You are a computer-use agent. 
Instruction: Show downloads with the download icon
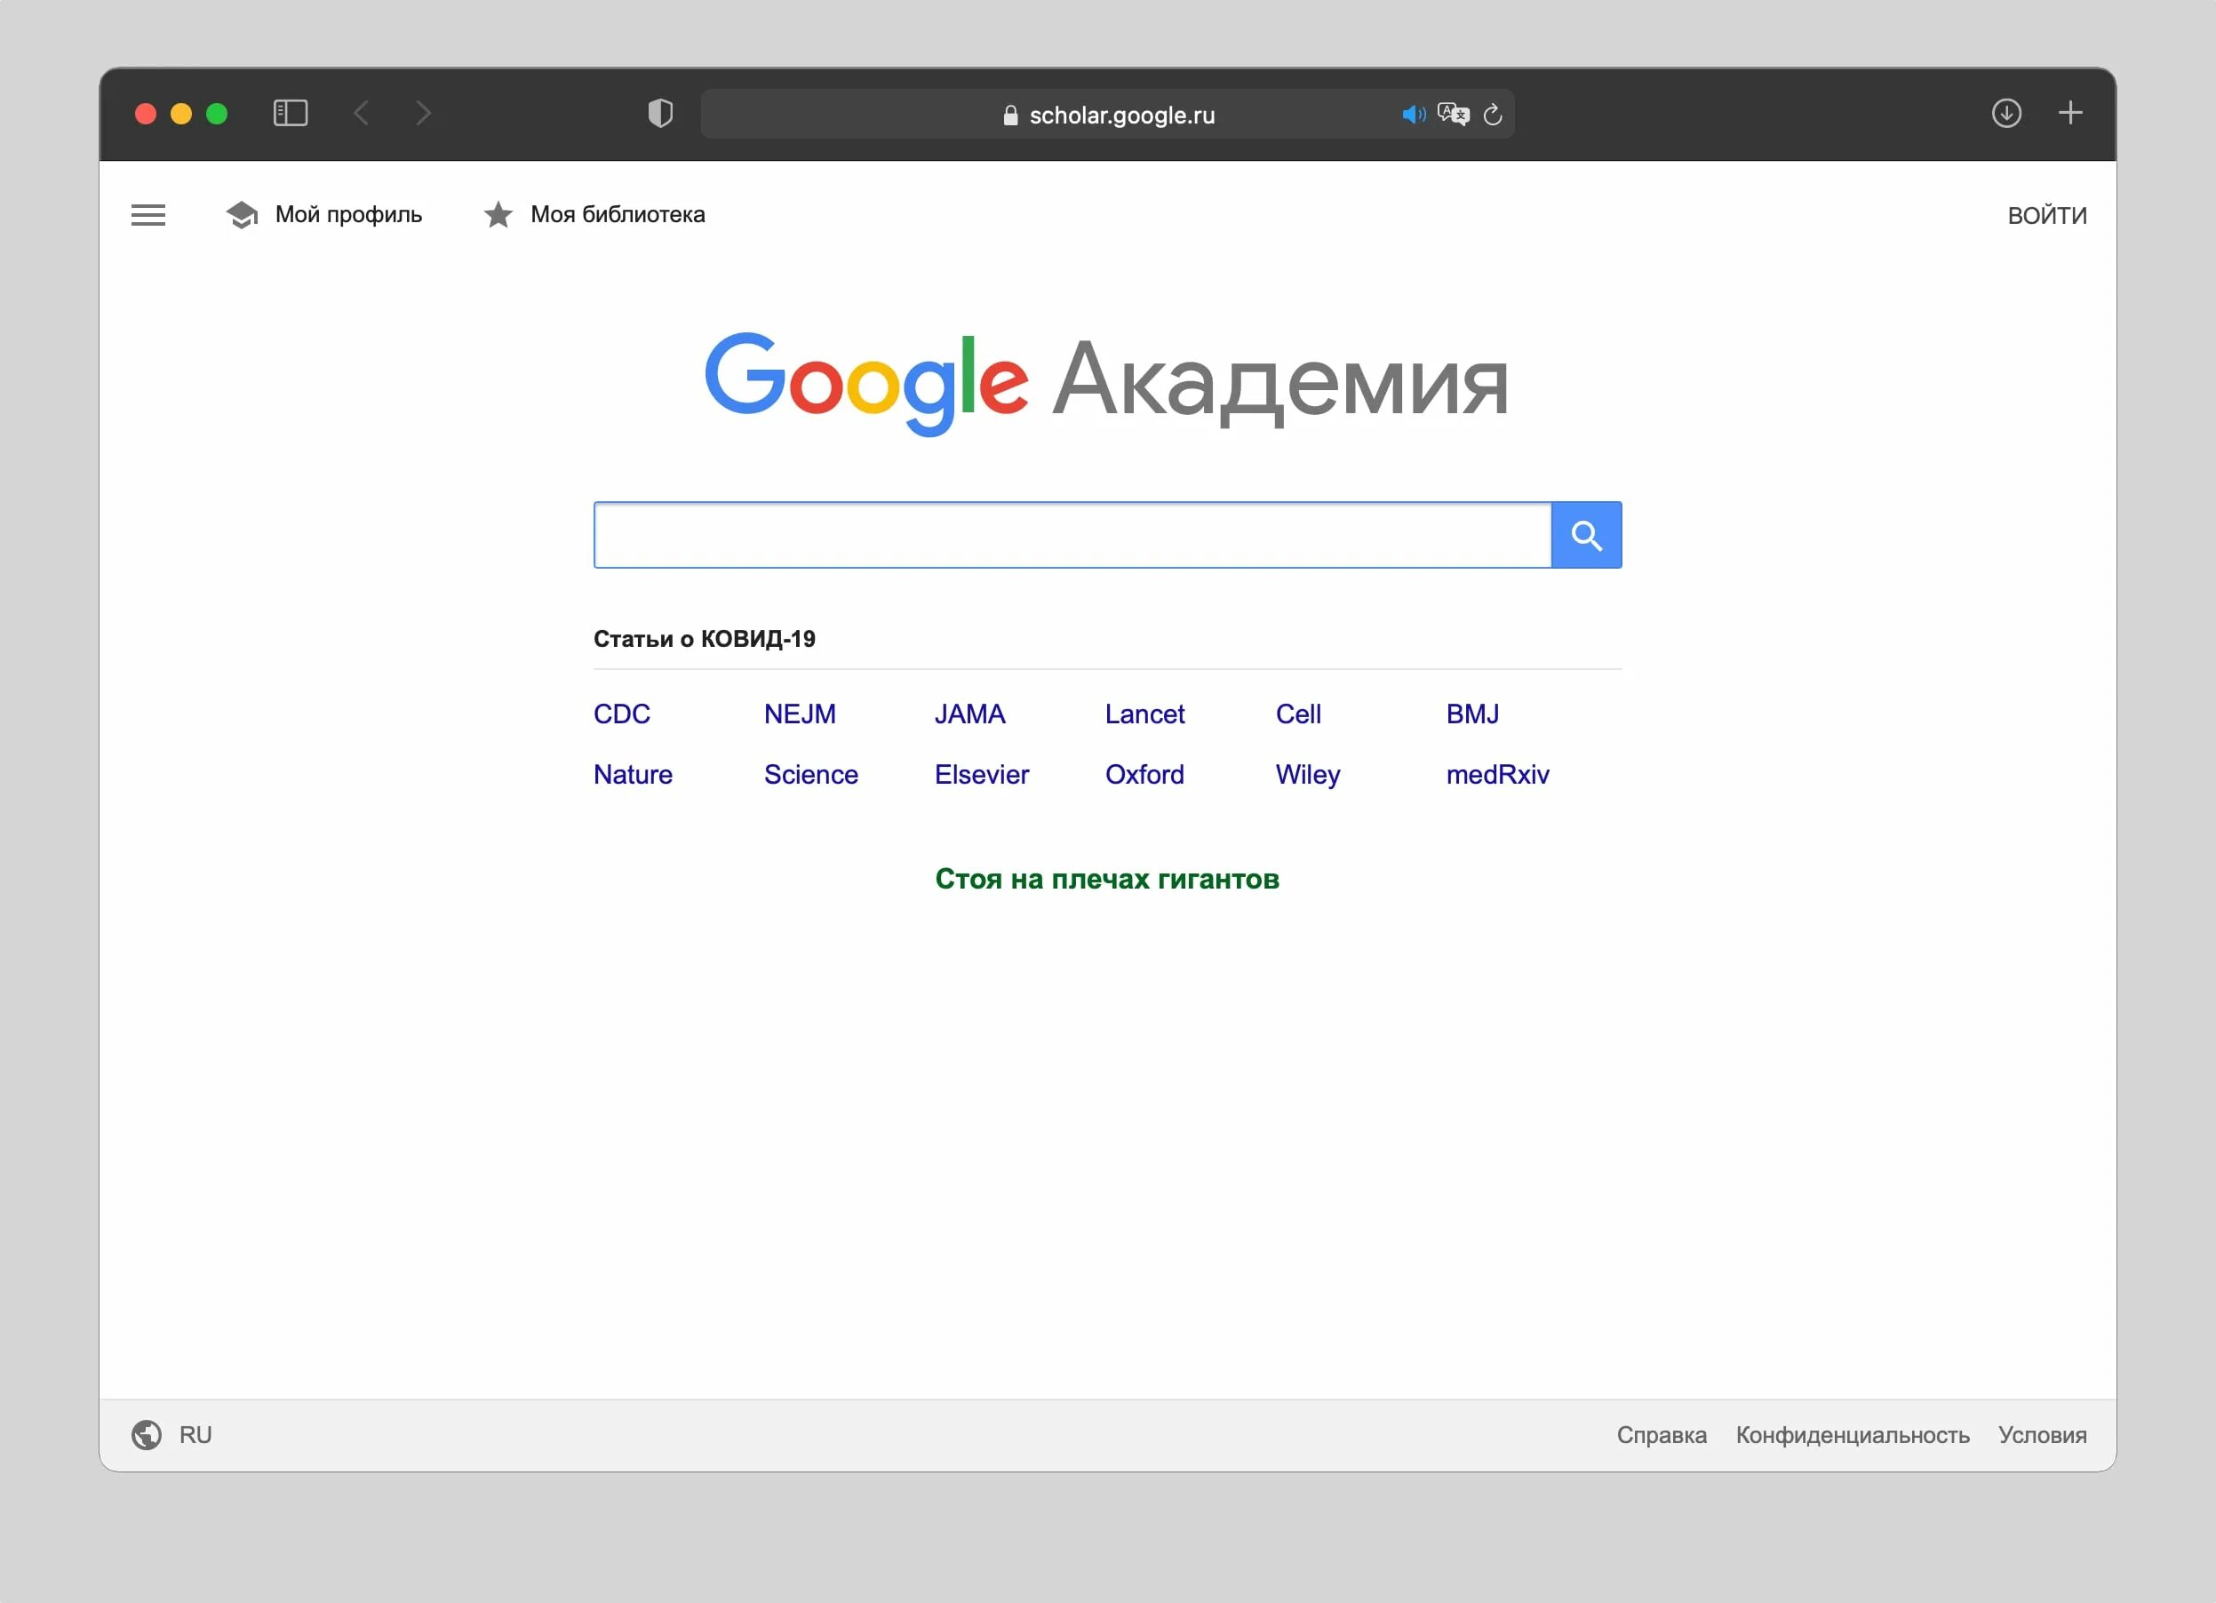[2006, 114]
